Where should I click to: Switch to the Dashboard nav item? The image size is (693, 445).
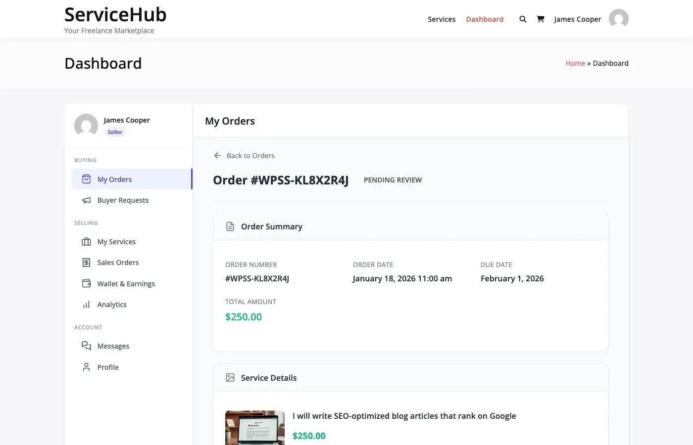point(485,19)
